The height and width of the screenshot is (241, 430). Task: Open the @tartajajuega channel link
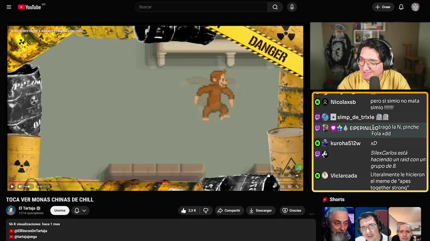point(26,237)
